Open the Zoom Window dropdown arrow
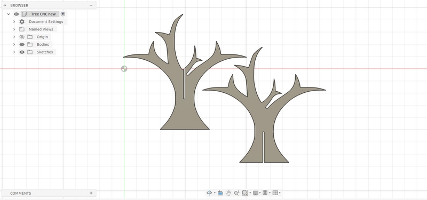The width and height of the screenshot is (427, 200). [x=250, y=193]
